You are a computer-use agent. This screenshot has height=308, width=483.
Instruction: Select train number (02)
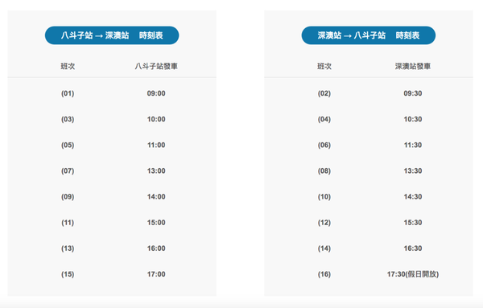point(324,93)
